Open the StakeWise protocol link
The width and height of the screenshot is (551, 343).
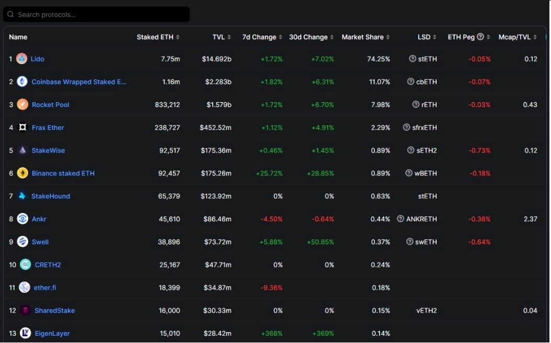tap(48, 150)
